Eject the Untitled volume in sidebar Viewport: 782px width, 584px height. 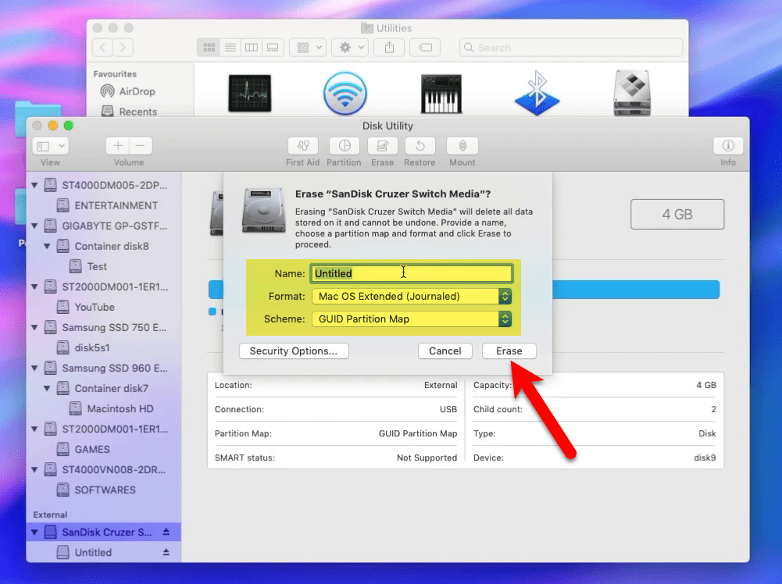pos(166,552)
